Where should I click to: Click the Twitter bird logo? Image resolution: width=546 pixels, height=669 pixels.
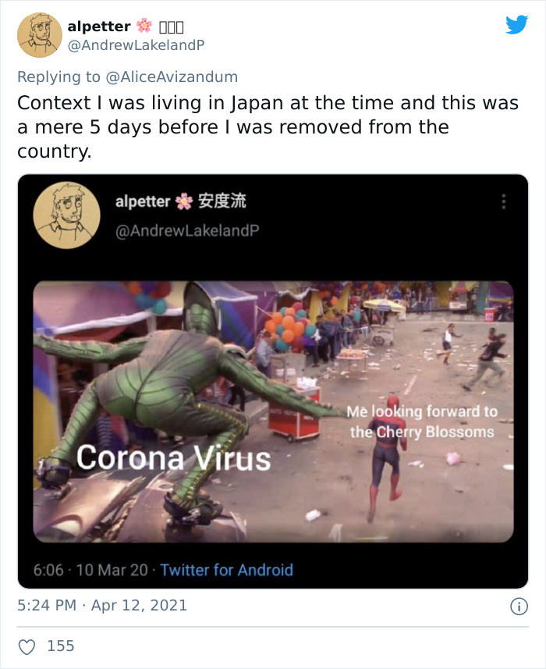(516, 24)
